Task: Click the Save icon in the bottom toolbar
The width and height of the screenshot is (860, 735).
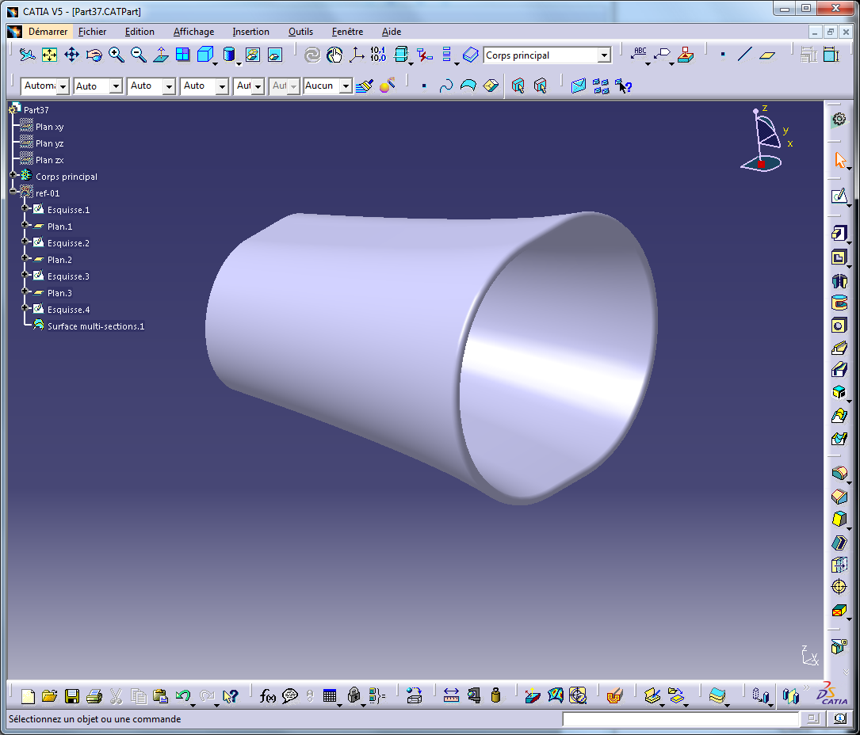Action: (72, 696)
